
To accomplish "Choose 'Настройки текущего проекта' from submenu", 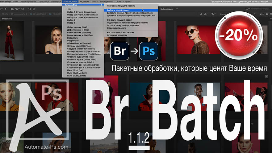I will pyautogui.click(x=121, y=6).
